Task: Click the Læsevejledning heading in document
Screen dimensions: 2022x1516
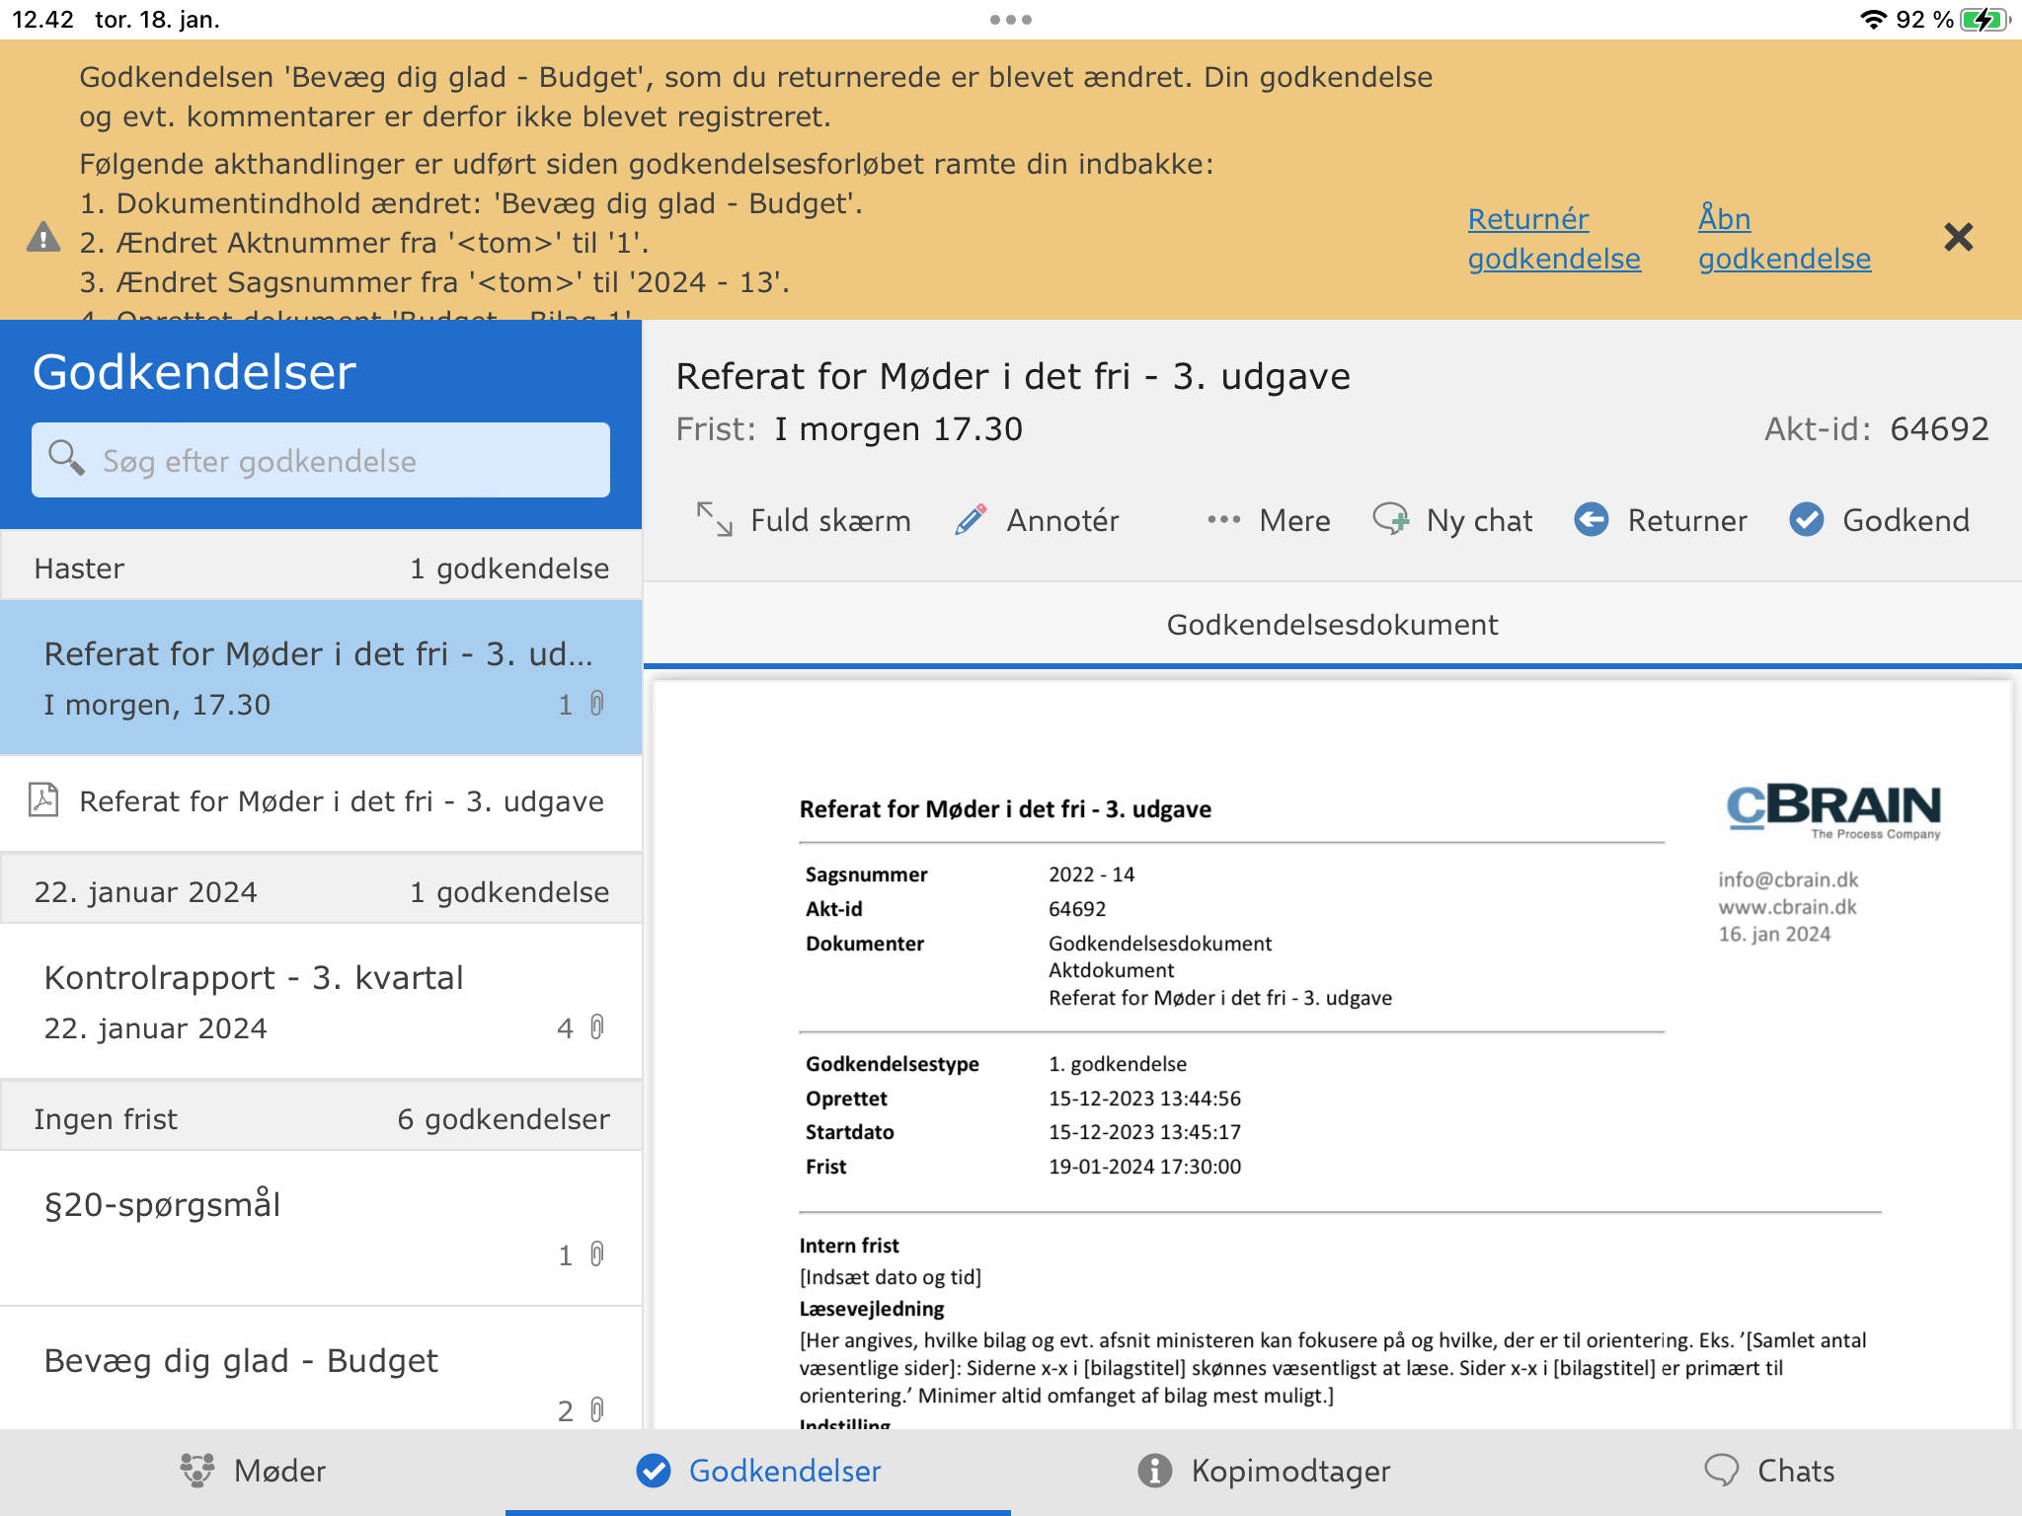Action: pos(872,1309)
